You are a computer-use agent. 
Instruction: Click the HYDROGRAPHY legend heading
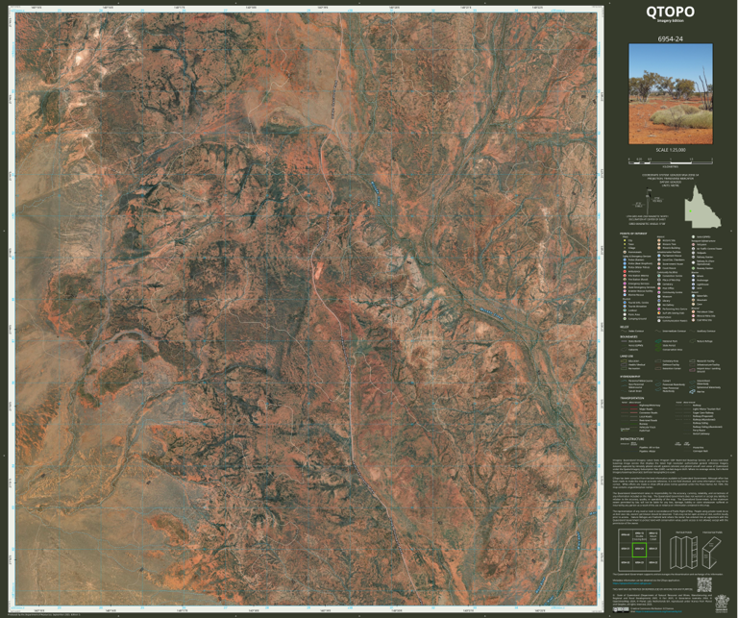pos(629,377)
